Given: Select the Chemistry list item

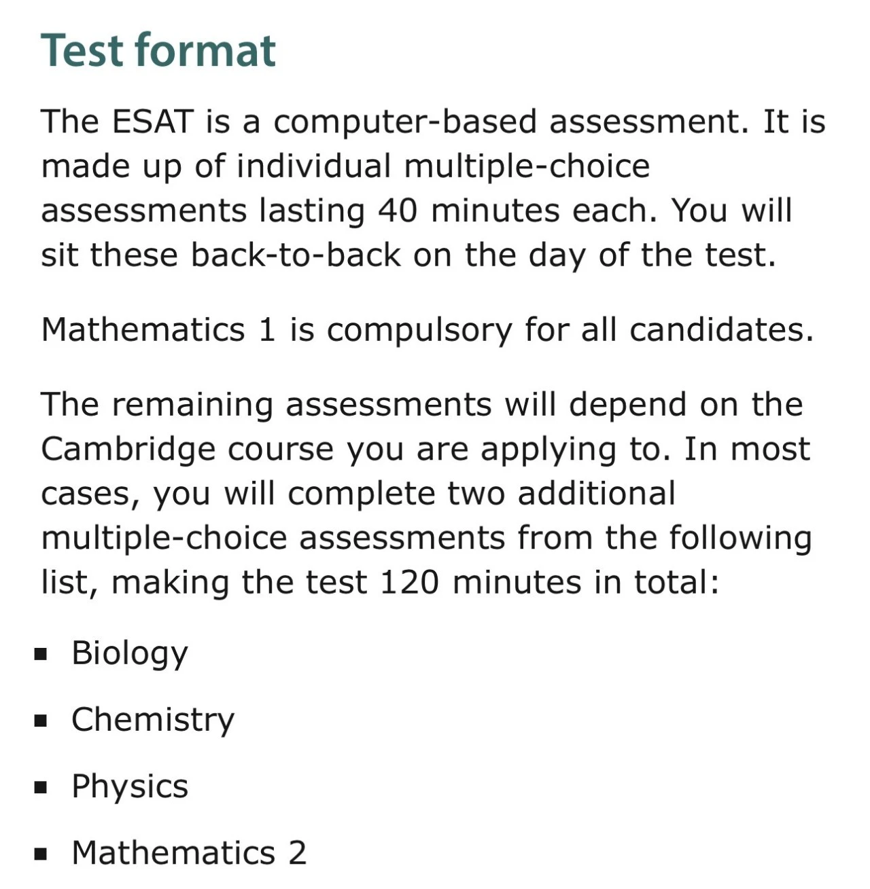Looking at the screenshot, I should (x=153, y=720).
